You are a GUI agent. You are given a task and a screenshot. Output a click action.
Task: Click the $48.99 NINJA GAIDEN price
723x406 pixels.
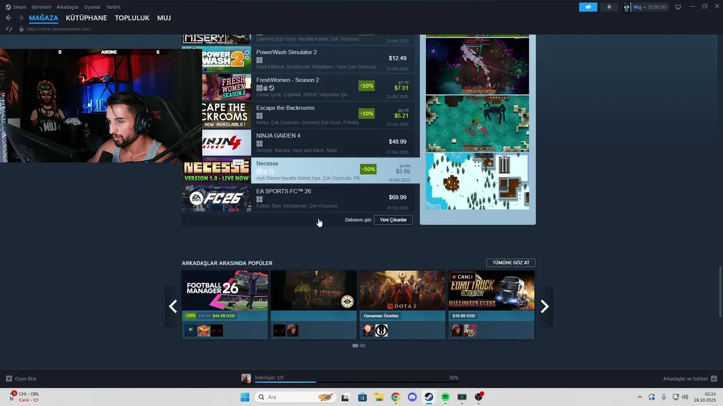click(x=398, y=142)
